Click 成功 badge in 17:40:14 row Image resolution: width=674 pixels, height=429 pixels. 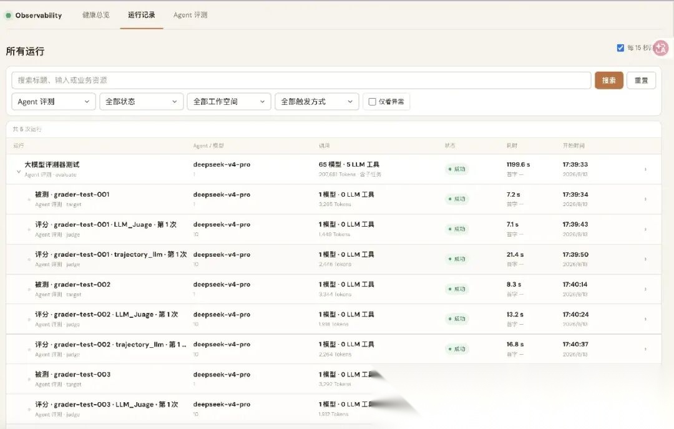click(x=456, y=289)
